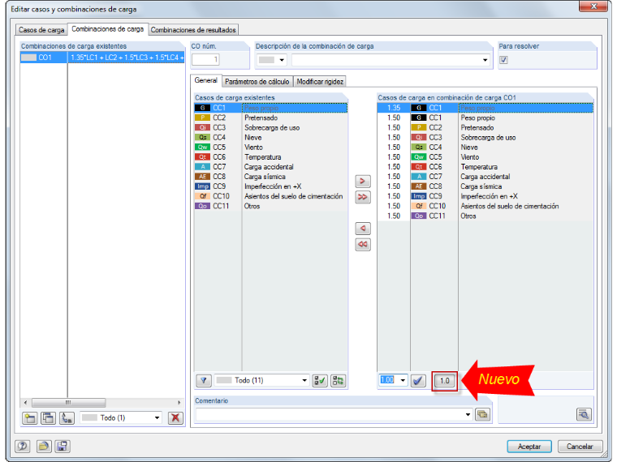Screen dimensions: 617x462
Task: Click the save diskette icon at bottom
Action: click(x=63, y=447)
